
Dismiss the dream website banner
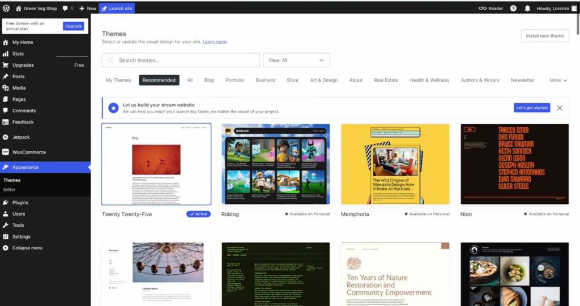point(560,108)
